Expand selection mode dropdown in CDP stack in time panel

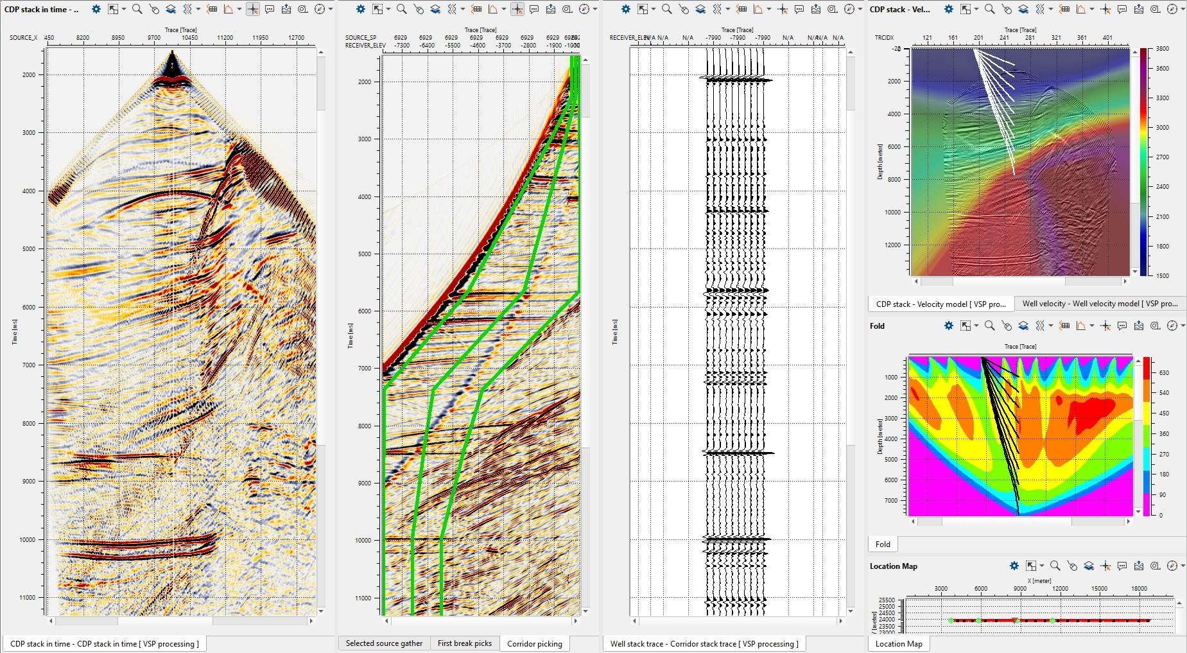(x=125, y=10)
